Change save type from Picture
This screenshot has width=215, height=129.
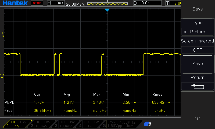[x=198, y=32]
